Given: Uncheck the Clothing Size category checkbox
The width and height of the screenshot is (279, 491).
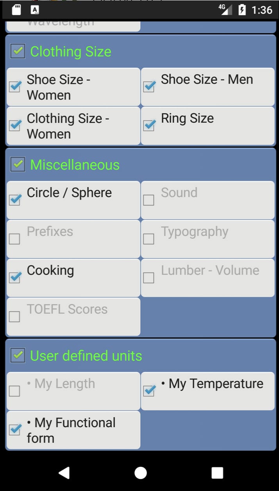Looking at the screenshot, I should (x=17, y=51).
